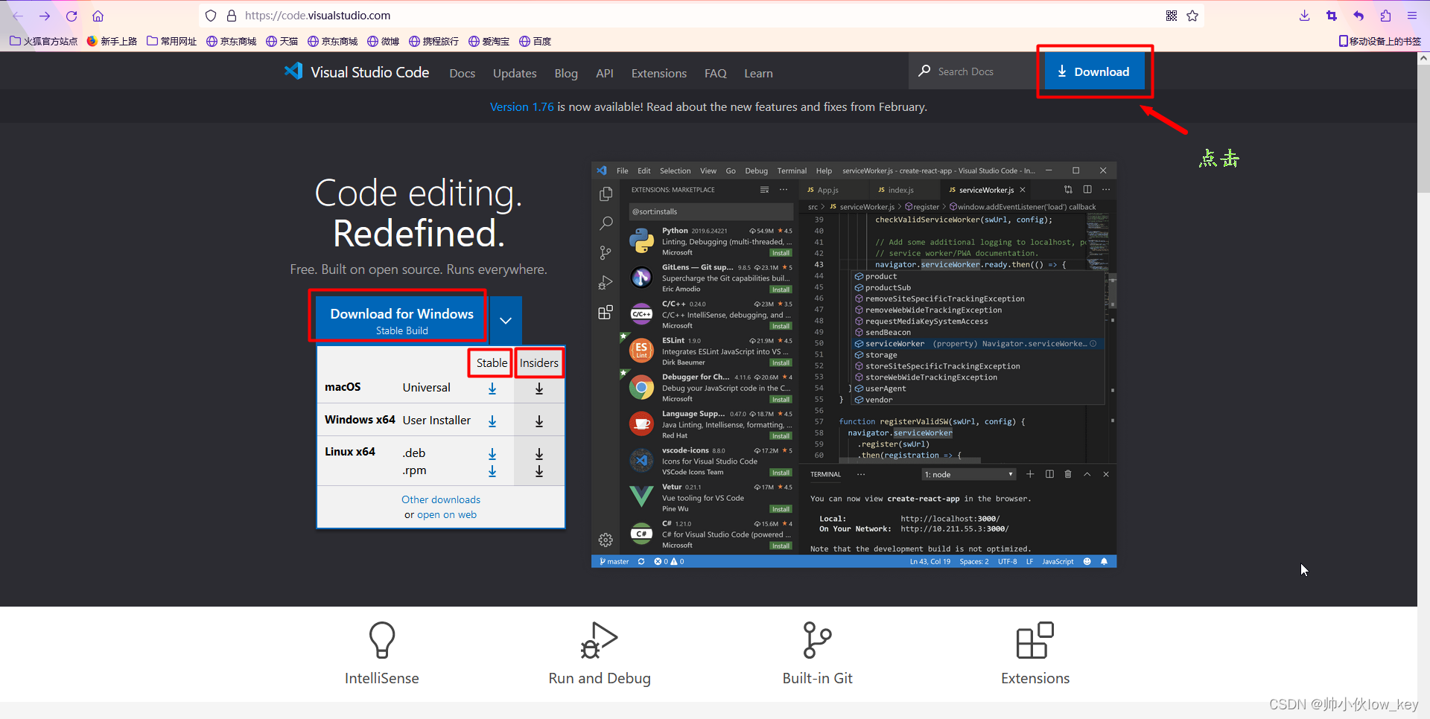Click the open on web link
The height and width of the screenshot is (719, 1430).
[x=447, y=515]
